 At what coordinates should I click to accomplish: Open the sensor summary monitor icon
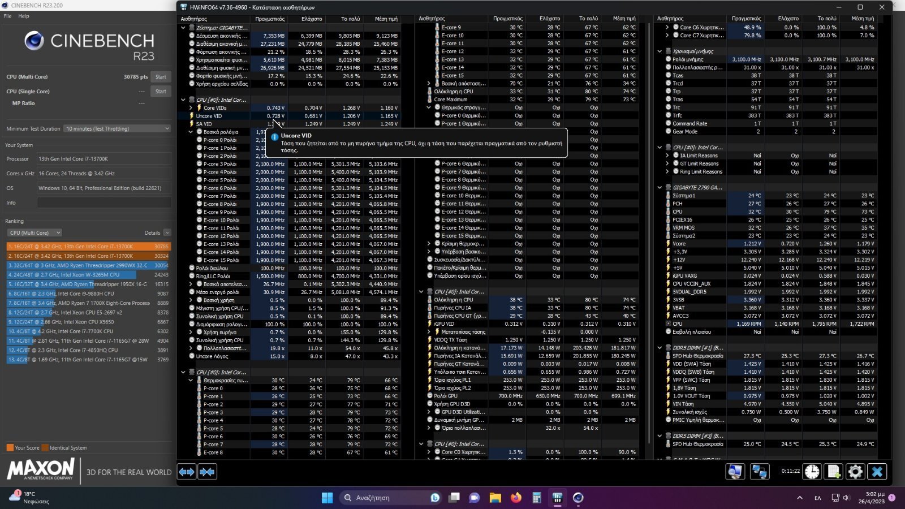[x=735, y=472]
